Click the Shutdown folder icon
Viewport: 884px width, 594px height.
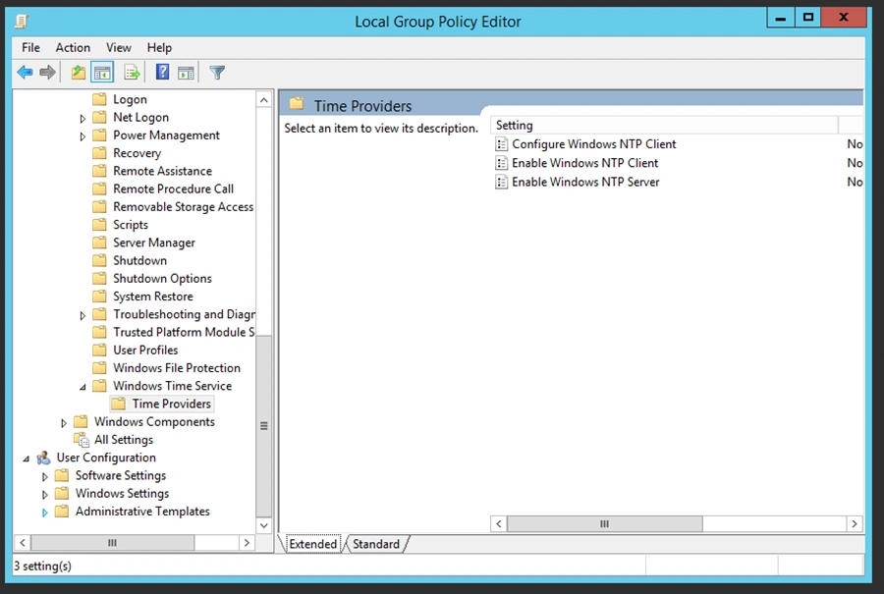coord(100,260)
